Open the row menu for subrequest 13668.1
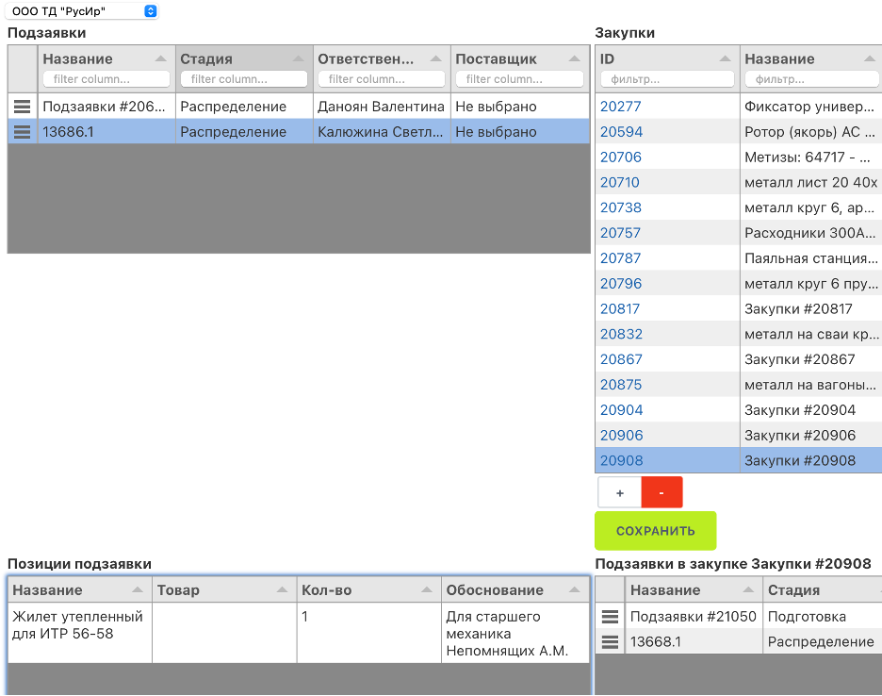The height and width of the screenshot is (696, 882). [608, 641]
